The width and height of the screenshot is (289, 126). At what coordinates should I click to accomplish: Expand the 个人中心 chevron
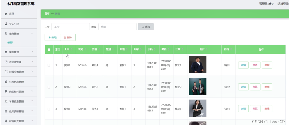coord(32,23)
